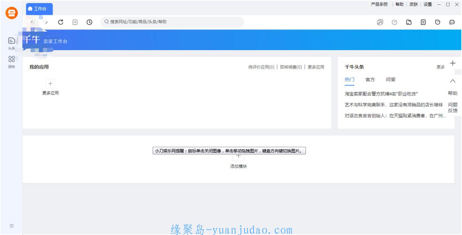Click the copy link icon in toolbar
The height and width of the screenshot is (235, 462).
pos(380,22)
